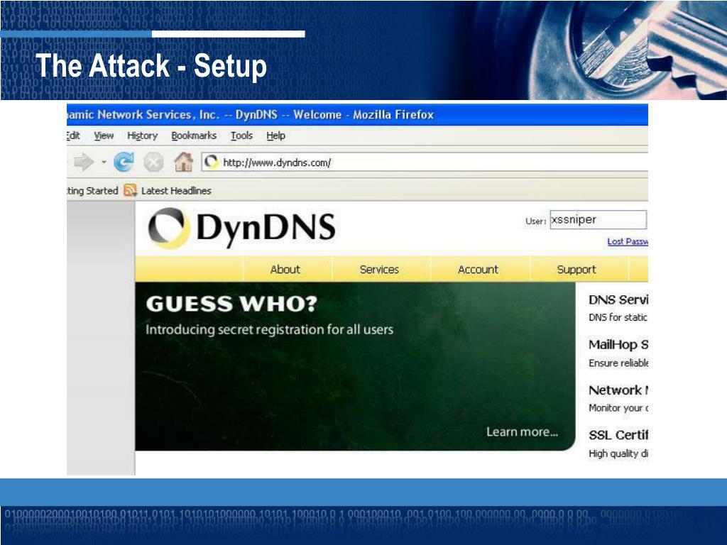The image size is (727, 545).
Task: Click the GUESS WHO? banner heading
Action: click(x=231, y=304)
